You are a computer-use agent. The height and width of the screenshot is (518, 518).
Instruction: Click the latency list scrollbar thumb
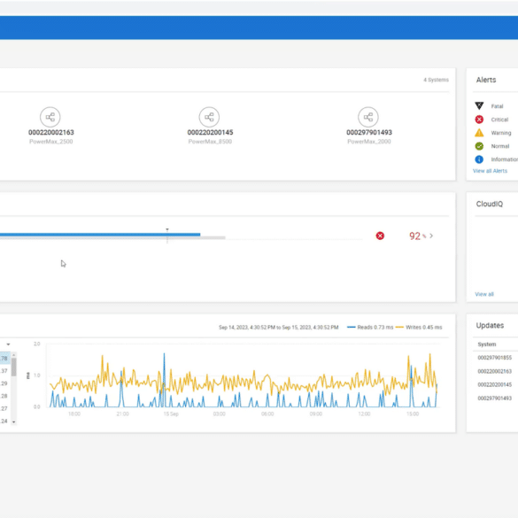[x=13, y=367]
